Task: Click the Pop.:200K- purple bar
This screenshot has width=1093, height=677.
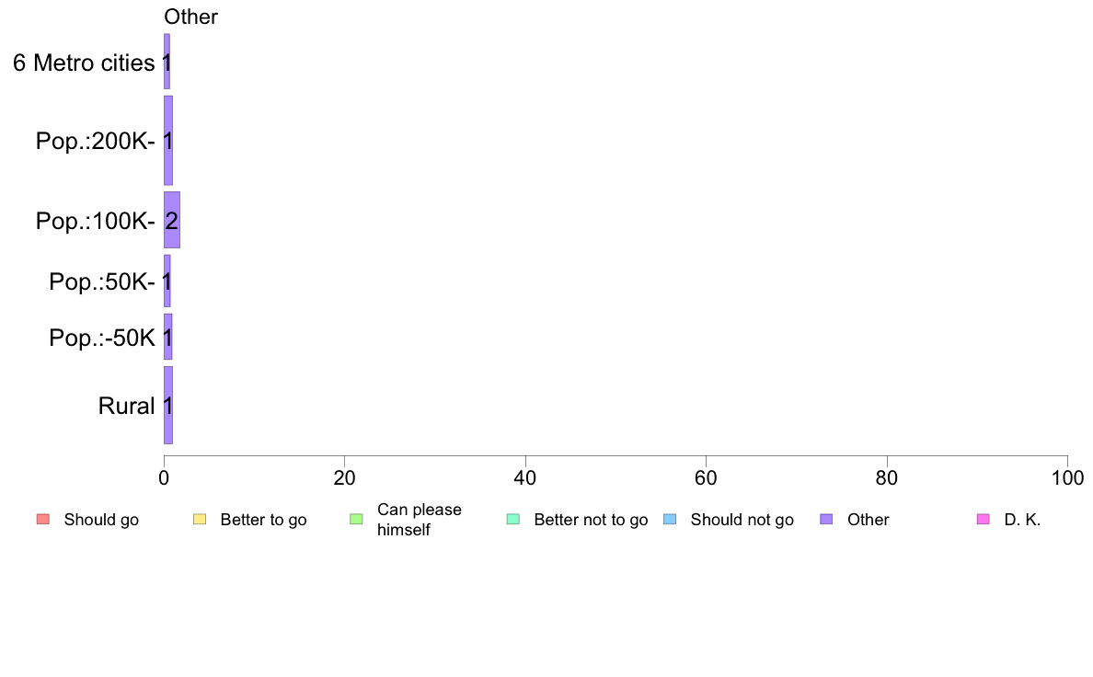Action: (168, 140)
